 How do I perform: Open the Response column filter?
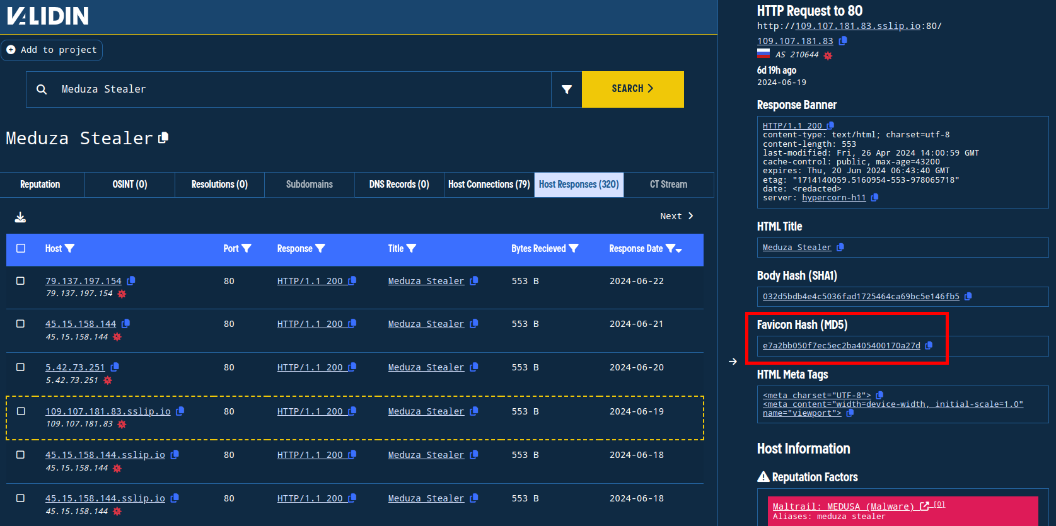click(x=320, y=248)
